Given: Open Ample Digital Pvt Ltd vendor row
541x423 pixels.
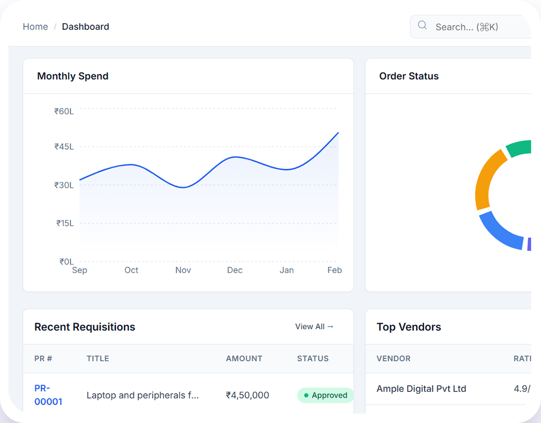Looking at the screenshot, I should [421, 389].
